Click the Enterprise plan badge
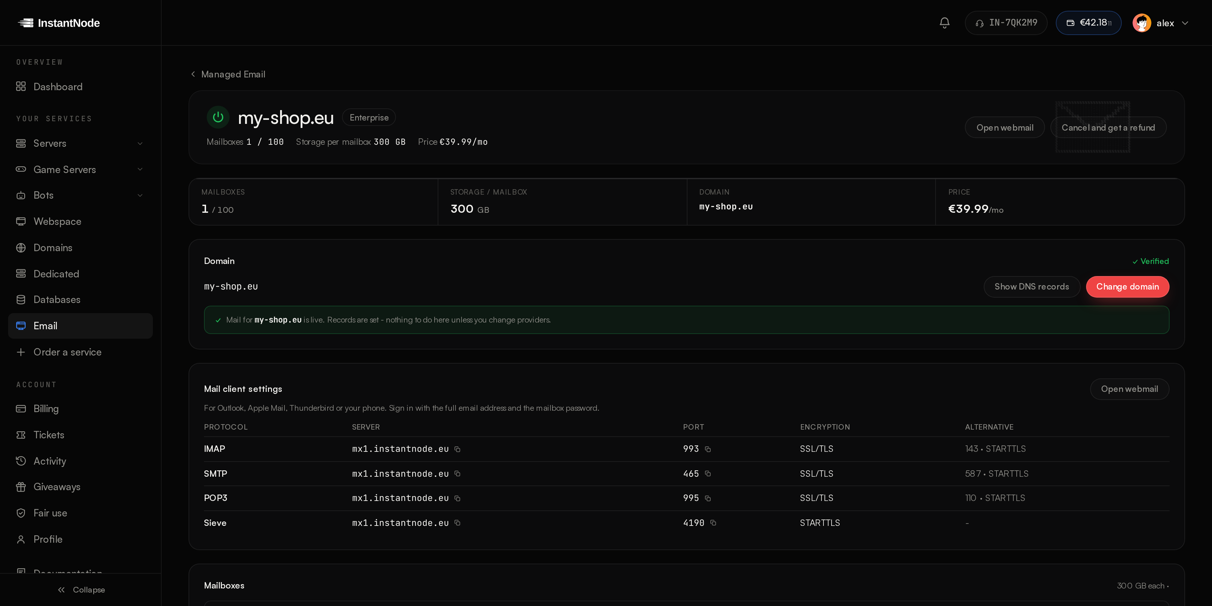This screenshot has width=1212, height=606. (x=369, y=117)
